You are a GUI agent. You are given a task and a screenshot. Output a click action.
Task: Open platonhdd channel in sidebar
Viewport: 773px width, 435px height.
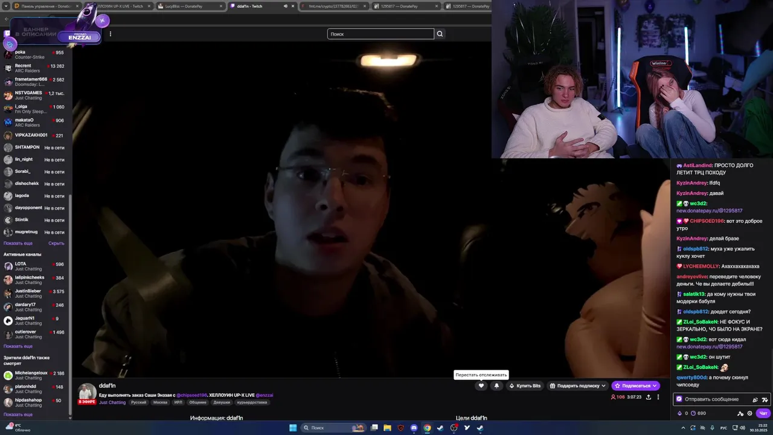click(x=34, y=388)
